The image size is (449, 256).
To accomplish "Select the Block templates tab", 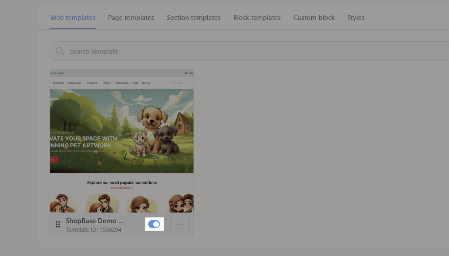I will (x=257, y=18).
